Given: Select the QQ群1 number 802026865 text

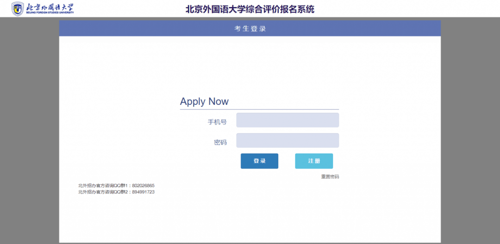Looking at the screenshot, I should (x=143, y=185).
